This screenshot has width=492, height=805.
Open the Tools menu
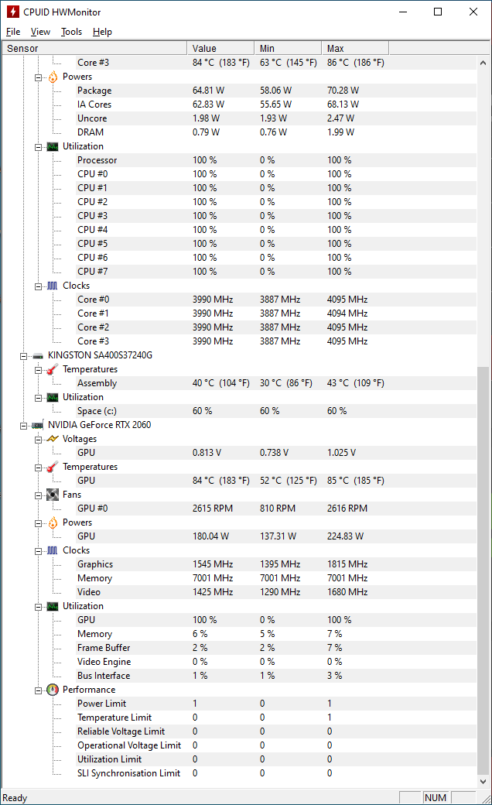(72, 32)
